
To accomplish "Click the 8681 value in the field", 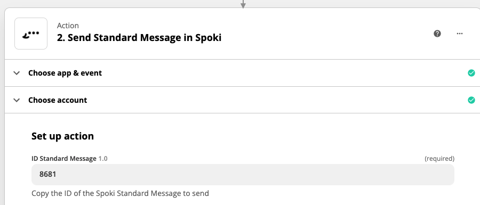I will click(48, 175).
